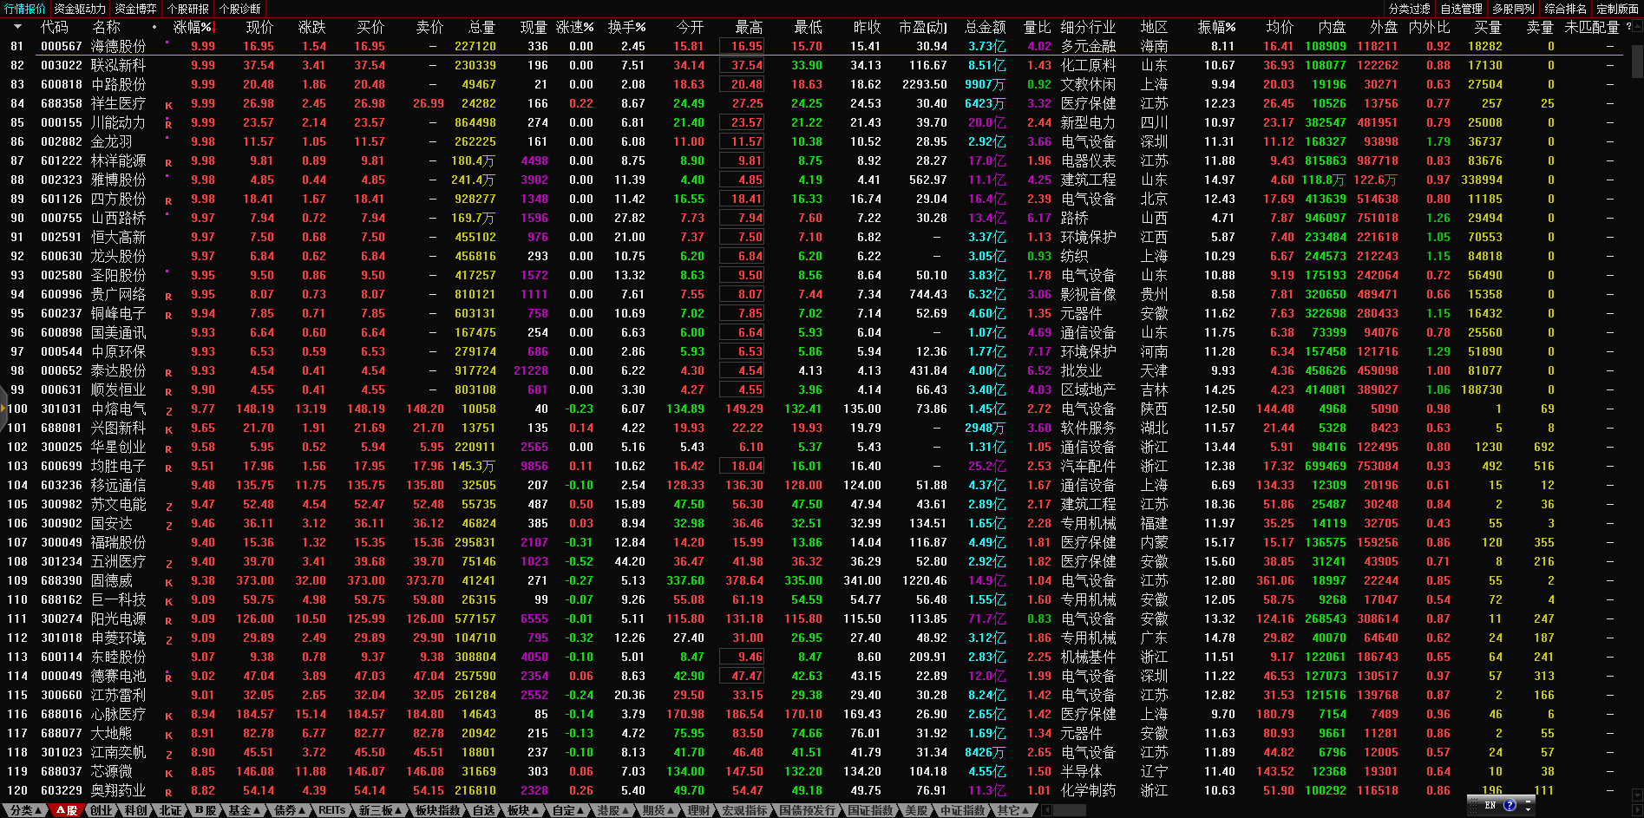
Task: Click the K marker beside 祥生医疗
Action: click(x=168, y=105)
